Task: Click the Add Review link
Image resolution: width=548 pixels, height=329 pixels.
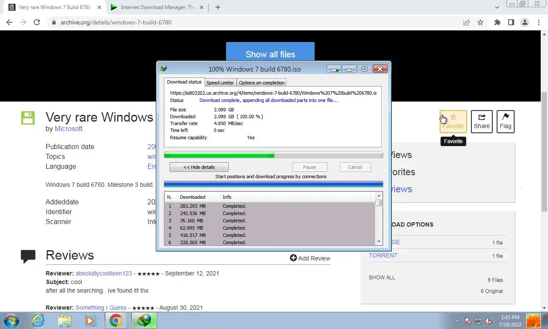Action: coord(310,258)
